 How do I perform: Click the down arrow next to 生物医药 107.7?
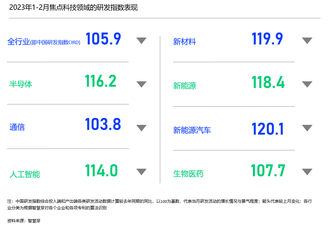click(x=307, y=172)
